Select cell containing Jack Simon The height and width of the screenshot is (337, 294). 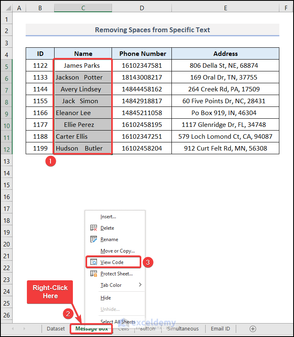tap(83, 101)
